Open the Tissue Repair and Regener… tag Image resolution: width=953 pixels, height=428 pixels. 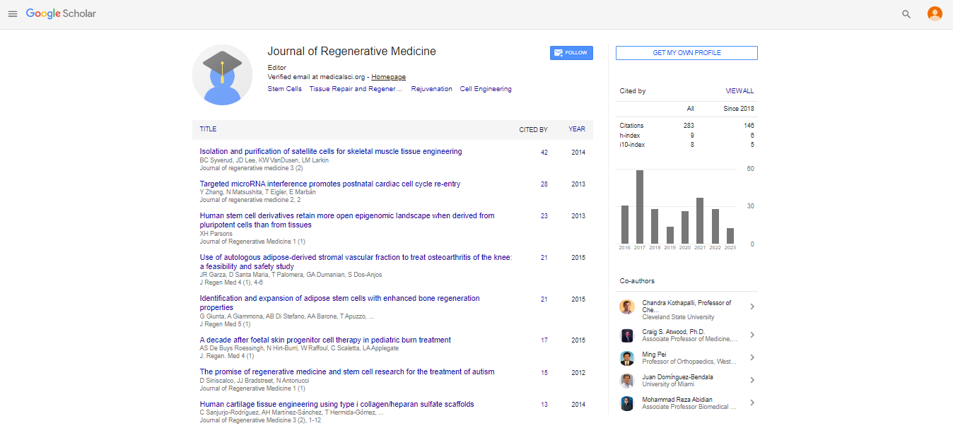coord(356,89)
